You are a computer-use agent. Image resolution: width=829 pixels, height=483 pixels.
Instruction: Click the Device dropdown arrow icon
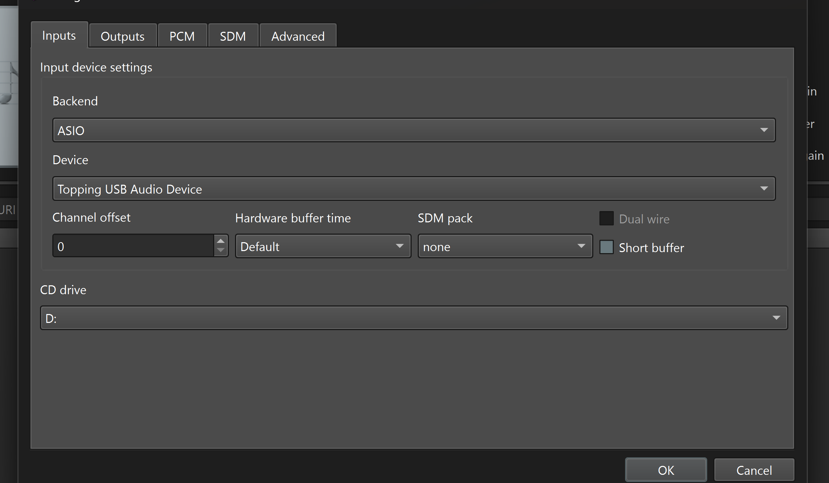764,189
